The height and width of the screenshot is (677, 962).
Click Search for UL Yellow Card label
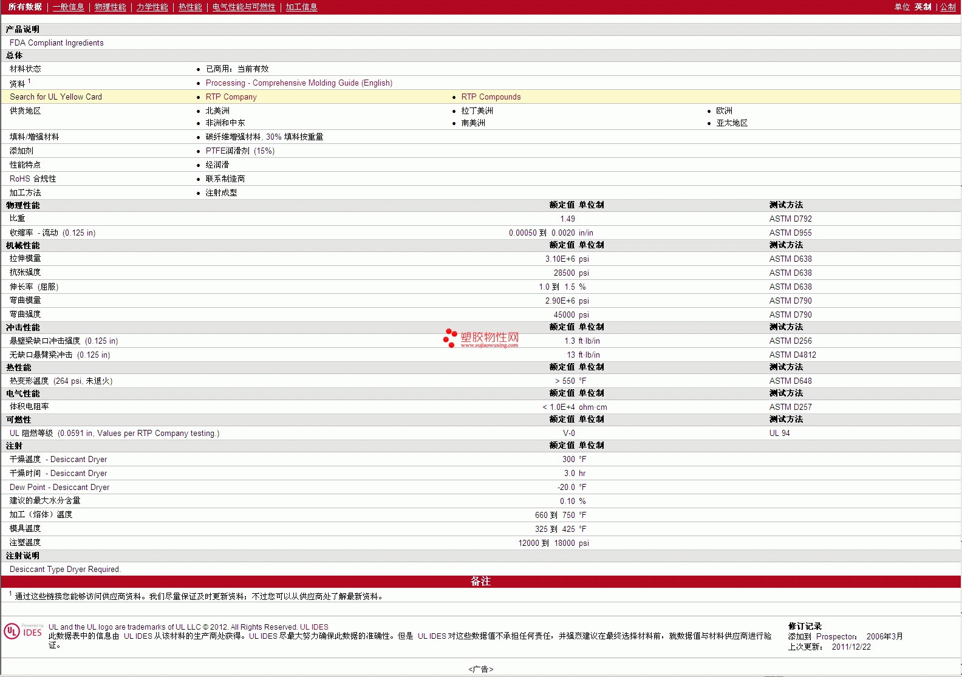pos(56,97)
